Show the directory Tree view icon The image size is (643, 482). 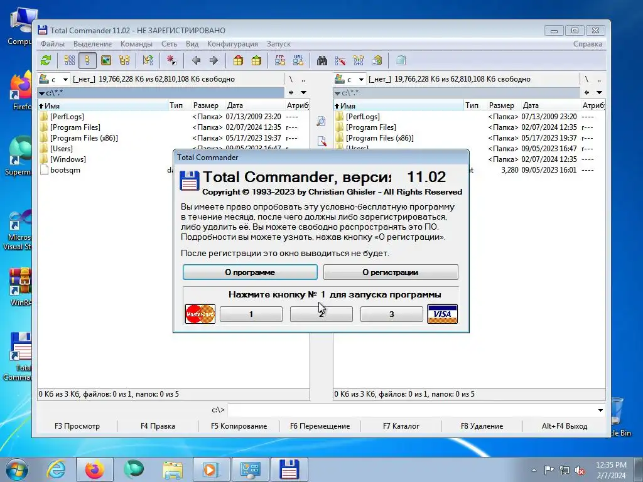click(x=124, y=61)
